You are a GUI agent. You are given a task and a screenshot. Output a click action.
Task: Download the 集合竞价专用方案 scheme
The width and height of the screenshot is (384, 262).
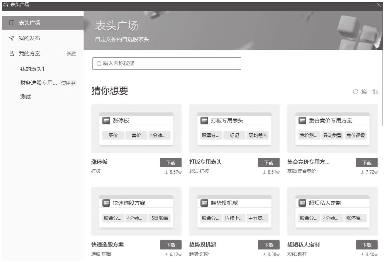367,163
